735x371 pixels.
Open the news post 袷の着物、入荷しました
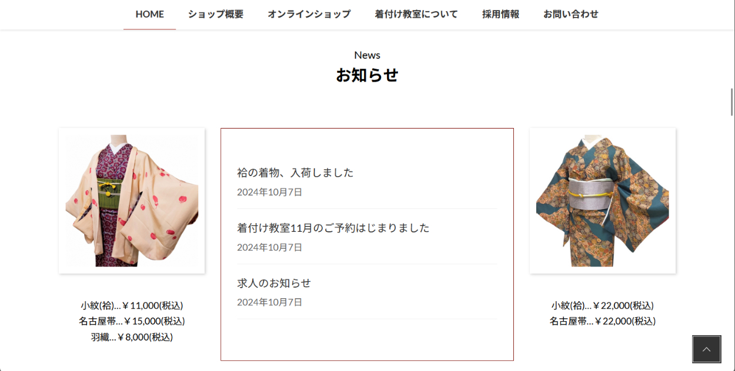tap(295, 173)
